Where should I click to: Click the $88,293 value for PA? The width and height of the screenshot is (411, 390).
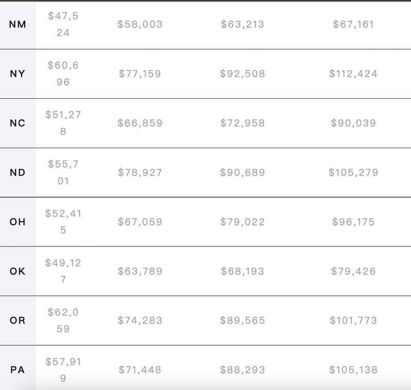click(x=242, y=370)
